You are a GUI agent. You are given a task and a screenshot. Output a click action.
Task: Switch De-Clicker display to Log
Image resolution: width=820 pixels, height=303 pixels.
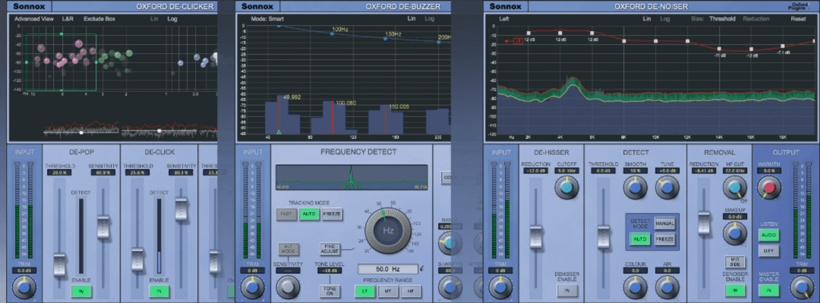click(x=172, y=19)
